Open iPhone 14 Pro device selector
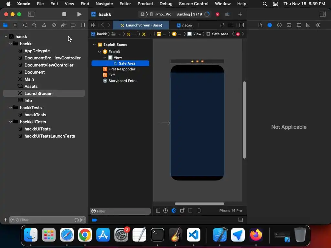This screenshot has height=248, width=331. click(230, 211)
